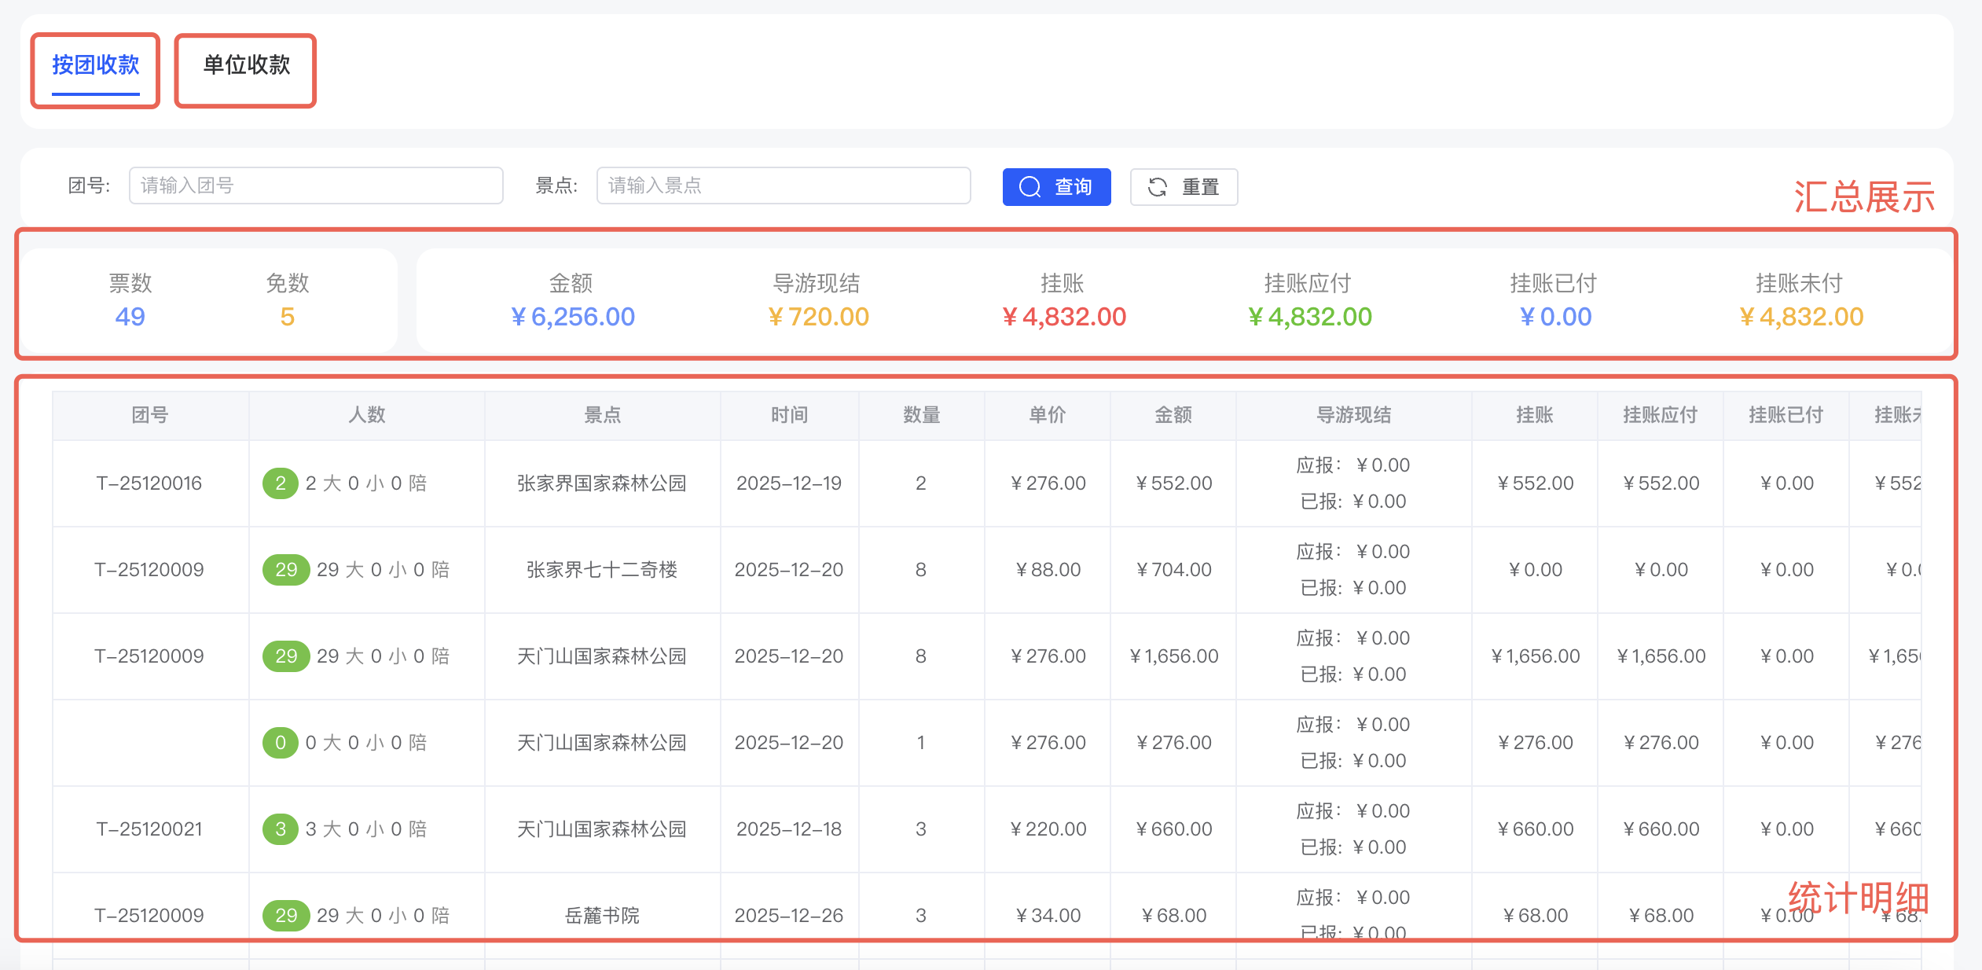Image resolution: width=1982 pixels, height=970 pixels.
Task: Click green 29 badge in 岳麓书院 row
Action: click(285, 915)
